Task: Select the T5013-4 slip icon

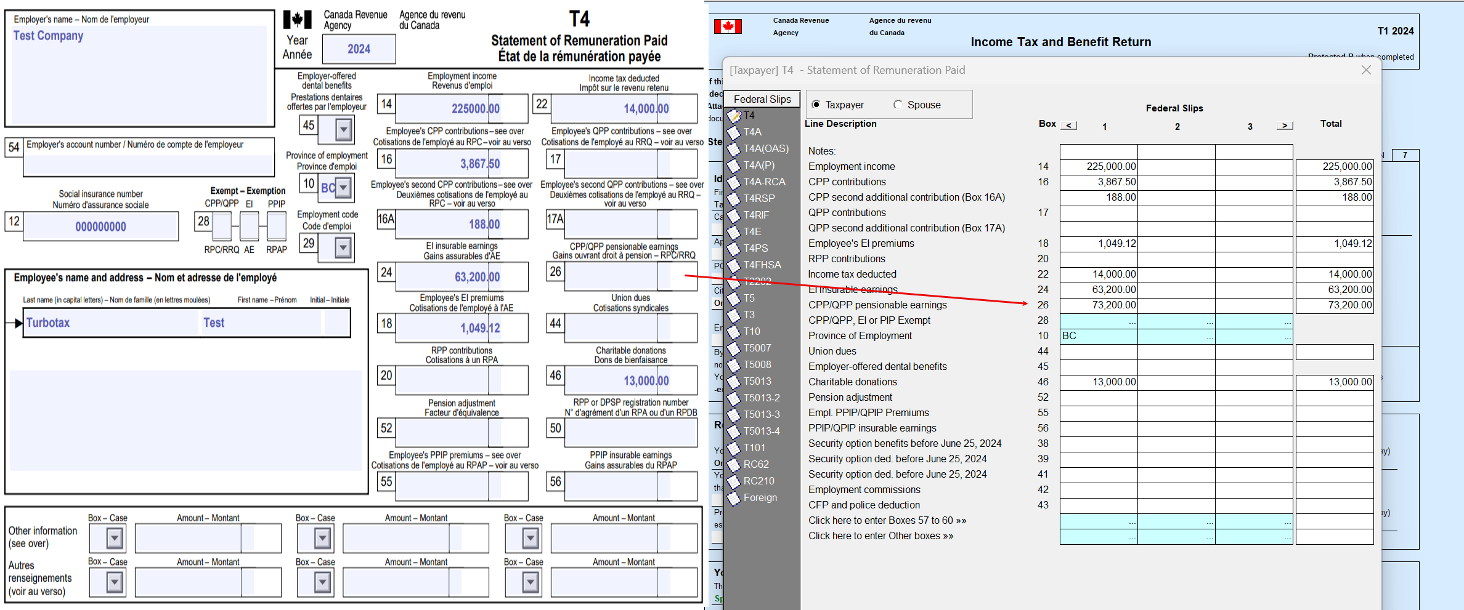Action: (x=734, y=431)
